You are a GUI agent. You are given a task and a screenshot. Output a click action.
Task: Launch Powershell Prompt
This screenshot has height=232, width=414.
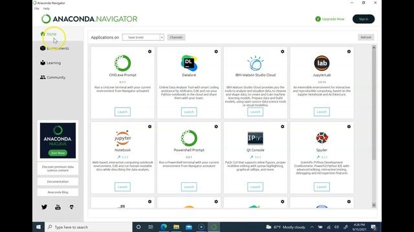pyautogui.click(x=189, y=187)
